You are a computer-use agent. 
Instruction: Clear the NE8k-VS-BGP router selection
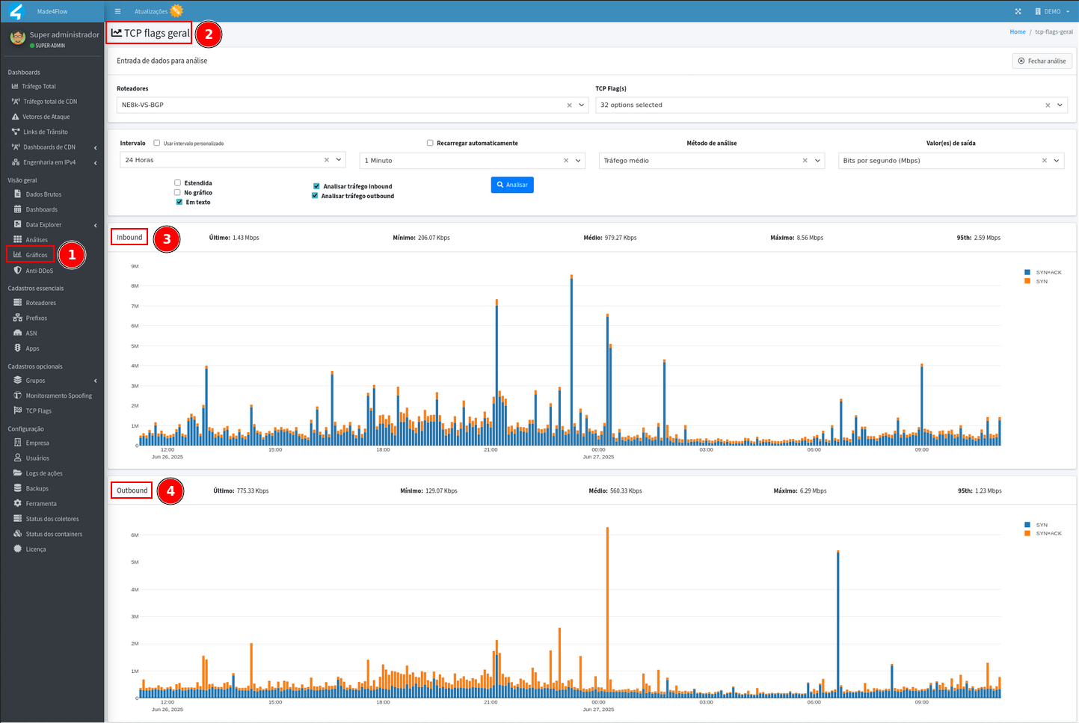point(569,105)
